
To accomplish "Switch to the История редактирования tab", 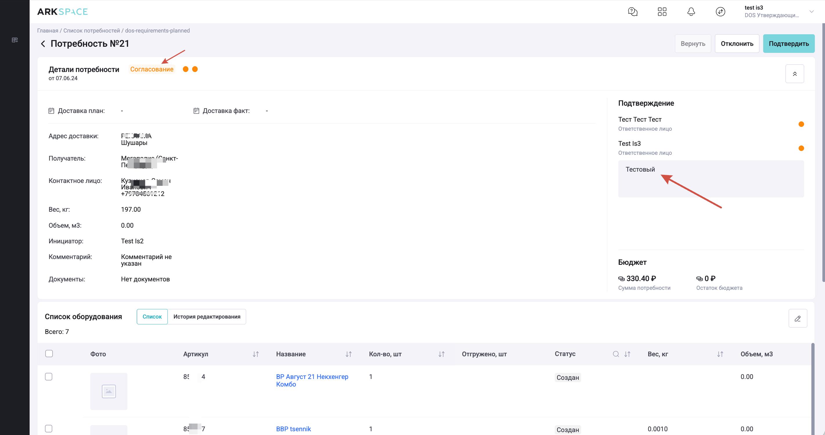I will coord(207,317).
